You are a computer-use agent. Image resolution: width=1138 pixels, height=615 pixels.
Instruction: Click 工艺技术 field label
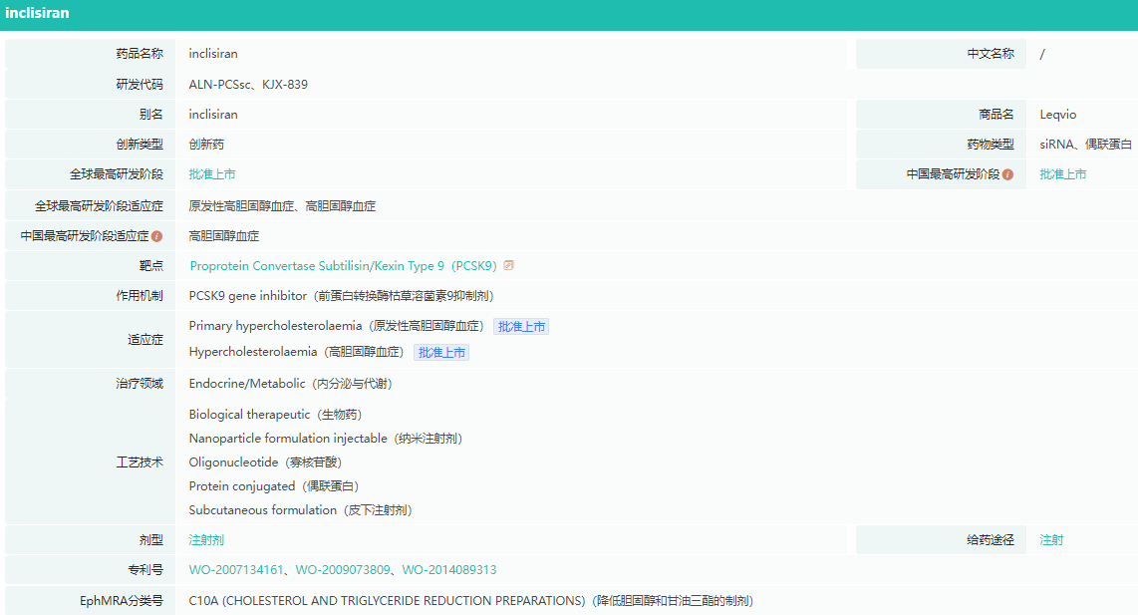pos(140,462)
